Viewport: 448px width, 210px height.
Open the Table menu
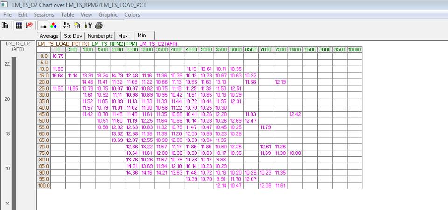point(67,14)
